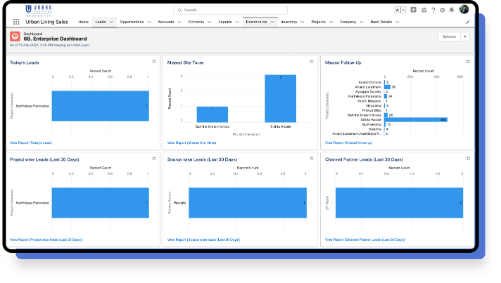
Task: Open View Report (Missed Site Visits) link
Action: 191,143
